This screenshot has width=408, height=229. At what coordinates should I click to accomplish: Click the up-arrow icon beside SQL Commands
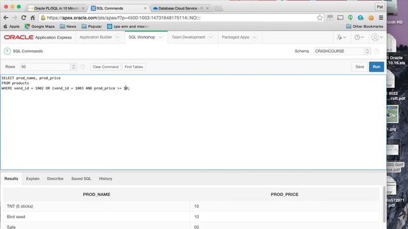tap(7, 51)
